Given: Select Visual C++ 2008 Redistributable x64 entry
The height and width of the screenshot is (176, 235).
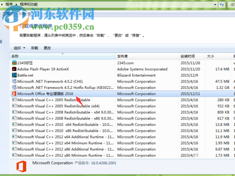Looking at the screenshot, I should (x=65, y=112).
